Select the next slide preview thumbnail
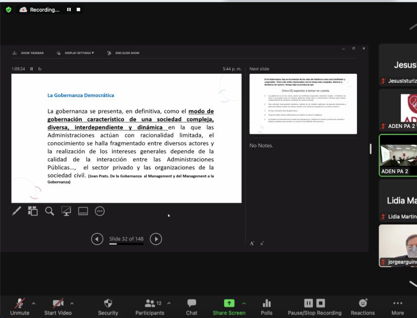 [303, 104]
